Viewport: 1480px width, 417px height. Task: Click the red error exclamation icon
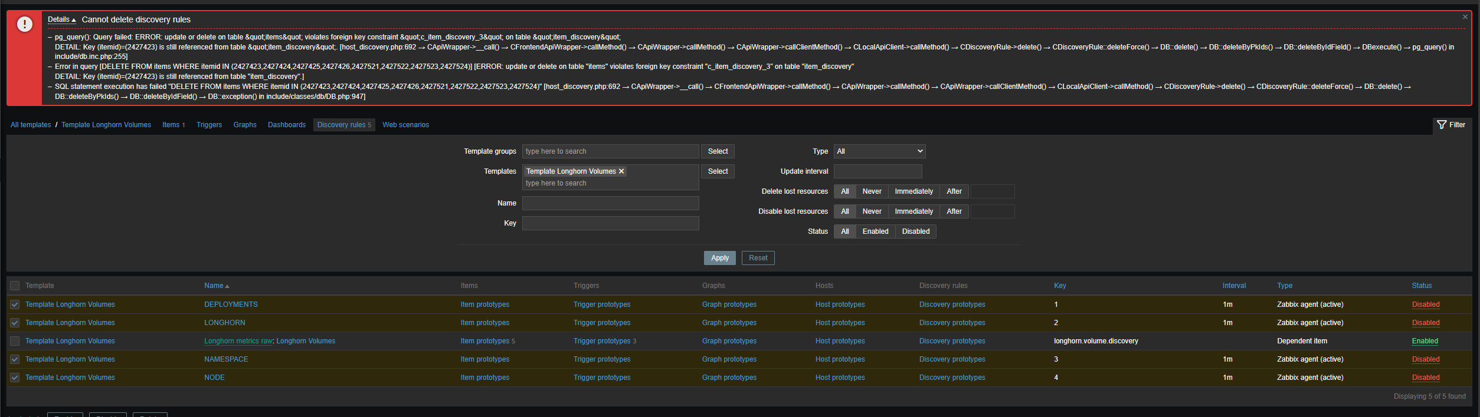(25, 24)
